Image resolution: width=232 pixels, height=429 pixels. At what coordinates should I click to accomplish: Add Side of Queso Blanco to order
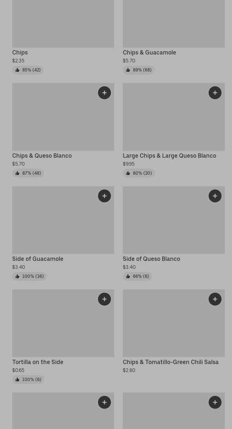click(x=215, y=196)
